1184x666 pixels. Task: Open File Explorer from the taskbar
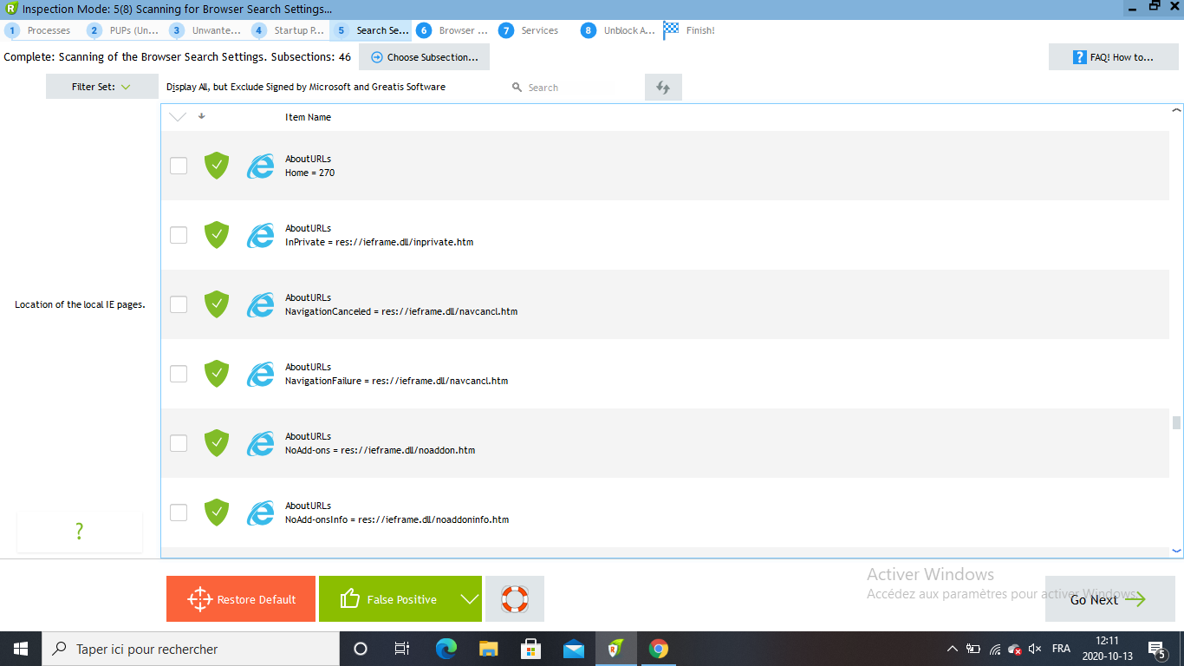tap(489, 649)
